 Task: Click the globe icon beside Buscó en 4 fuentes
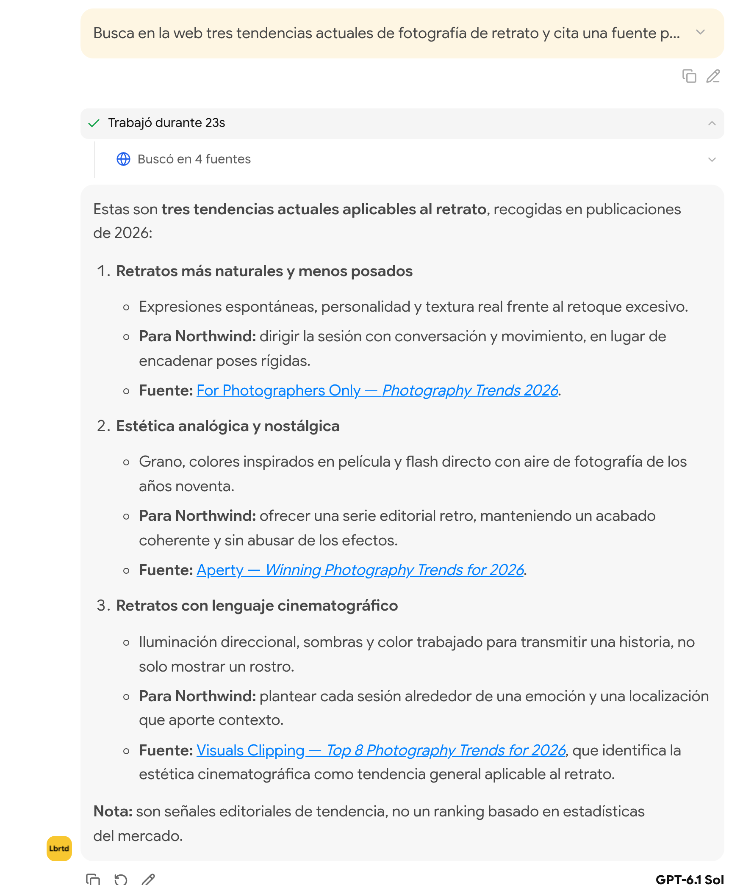(x=123, y=159)
